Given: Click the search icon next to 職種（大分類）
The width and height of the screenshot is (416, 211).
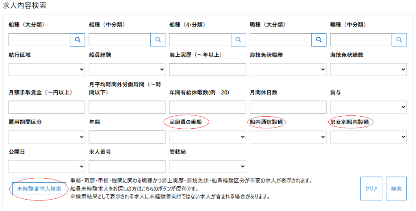Looking at the screenshot, I should (x=319, y=40).
